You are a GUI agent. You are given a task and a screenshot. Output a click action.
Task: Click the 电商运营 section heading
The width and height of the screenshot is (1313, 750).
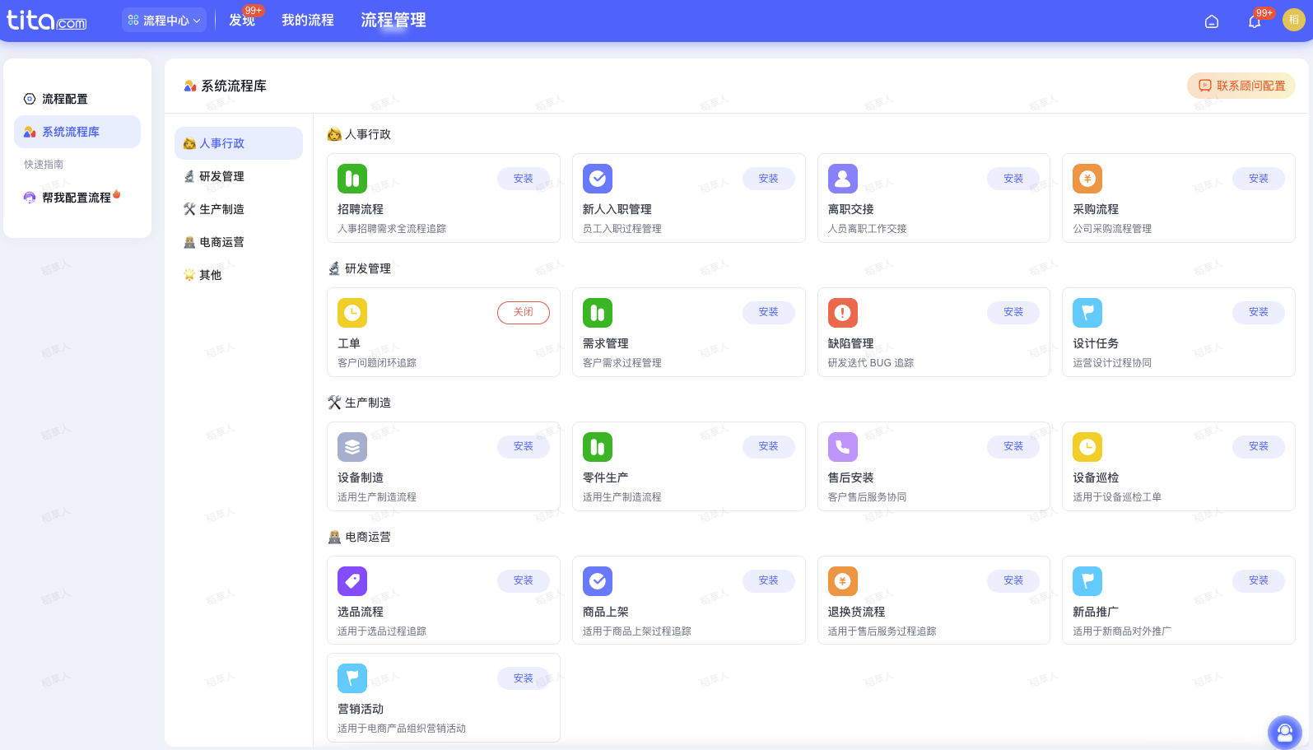click(x=368, y=537)
